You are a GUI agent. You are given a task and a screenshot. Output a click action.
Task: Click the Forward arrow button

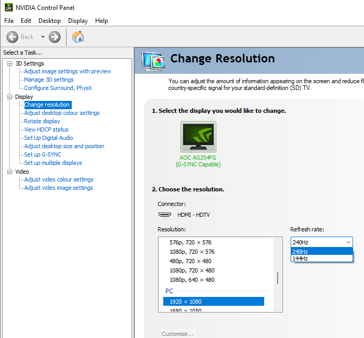[55, 37]
